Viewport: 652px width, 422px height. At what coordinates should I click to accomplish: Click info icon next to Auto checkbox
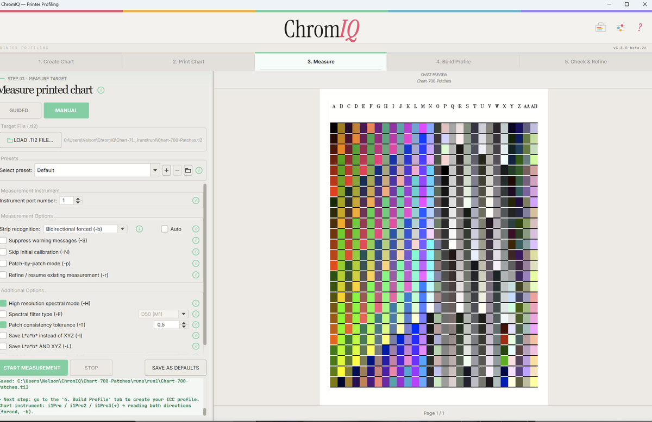pyautogui.click(x=196, y=229)
